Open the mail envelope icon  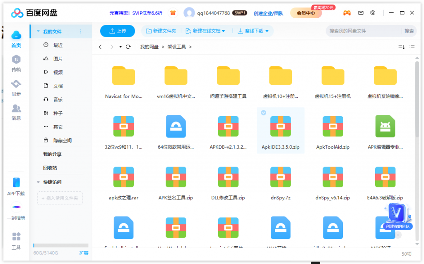(361, 13)
